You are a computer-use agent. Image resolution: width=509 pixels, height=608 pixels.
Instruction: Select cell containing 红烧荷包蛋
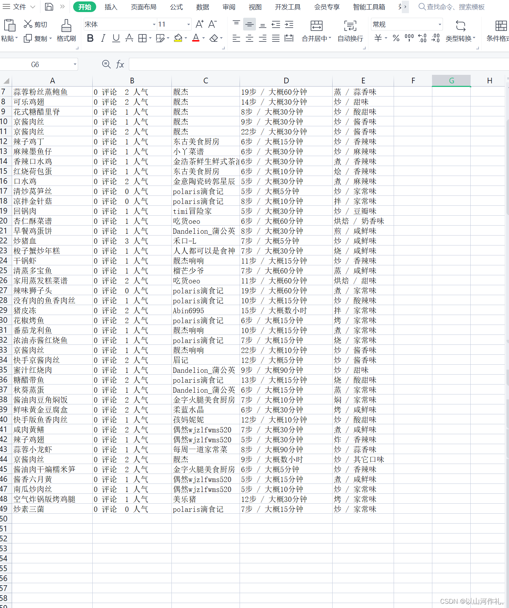[52, 171]
